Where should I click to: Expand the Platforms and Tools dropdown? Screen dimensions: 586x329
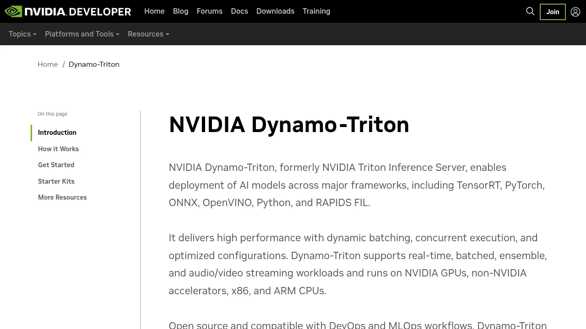pos(82,34)
